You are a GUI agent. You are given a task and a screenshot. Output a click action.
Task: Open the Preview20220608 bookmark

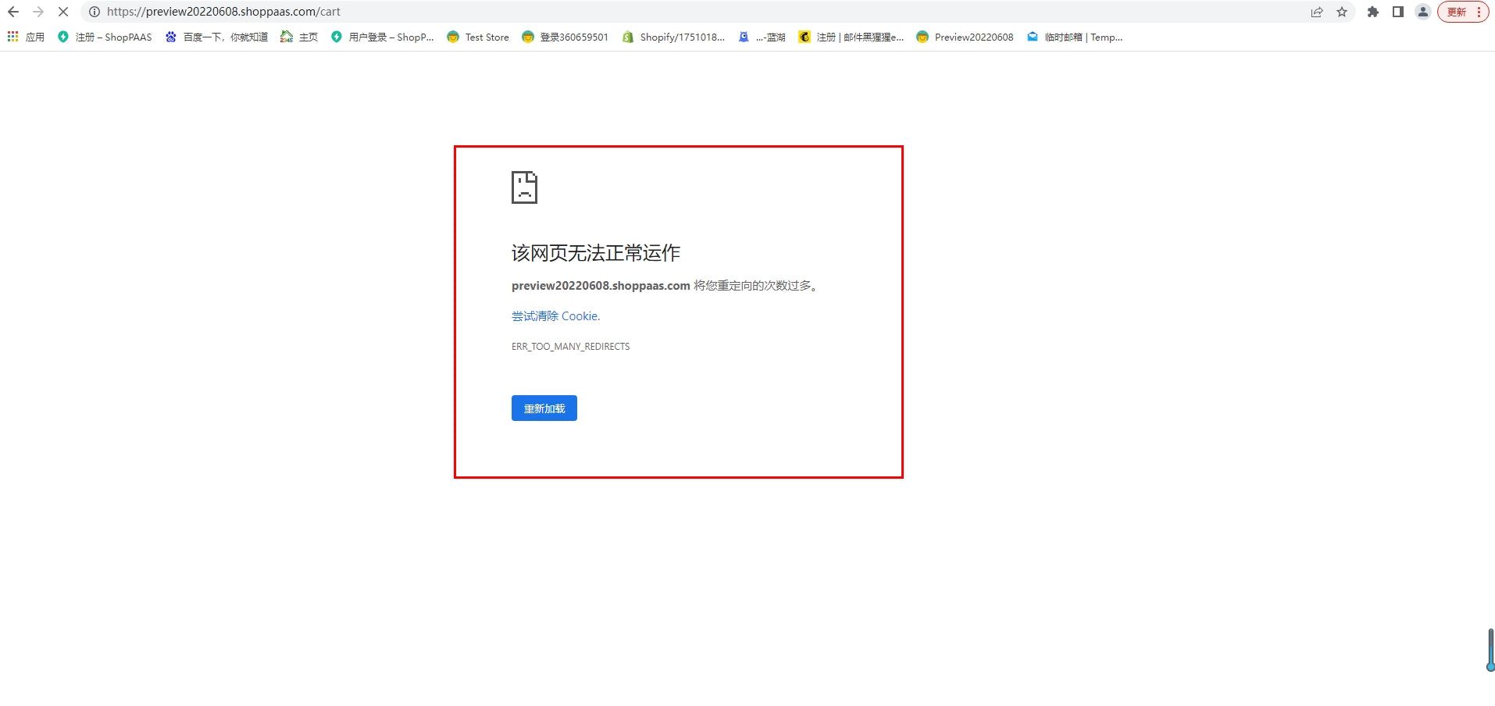click(x=965, y=37)
